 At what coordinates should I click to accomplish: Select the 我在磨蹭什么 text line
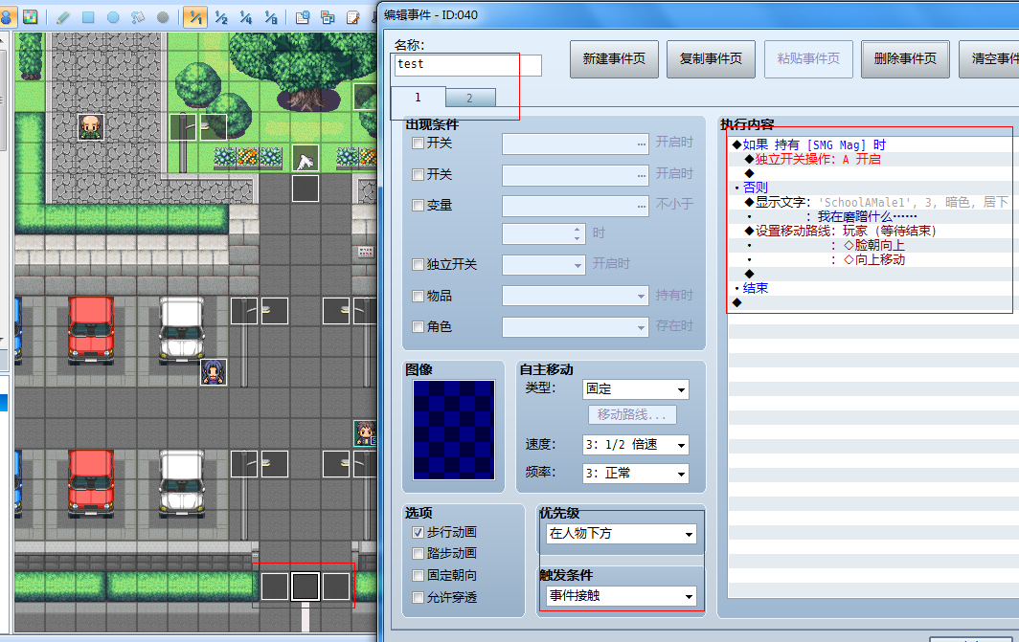867,216
